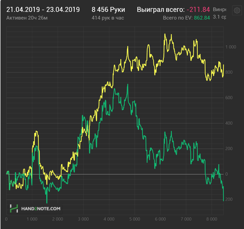Click the x-axis label 8 000
244x229 pixels.
212,219
